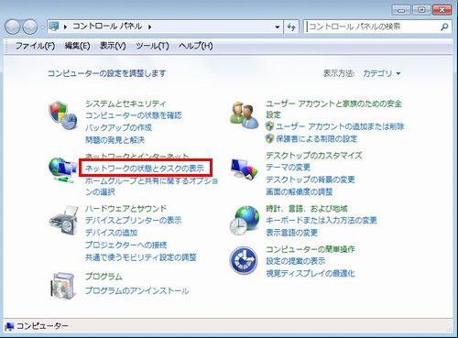
Task: Click コントロール パネル breadcrumb in address bar
Action: pyautogui.click(x=107, y=27)
